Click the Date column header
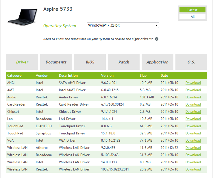Image resolution: width=213 pixels, height=178 pixels. 164,76
